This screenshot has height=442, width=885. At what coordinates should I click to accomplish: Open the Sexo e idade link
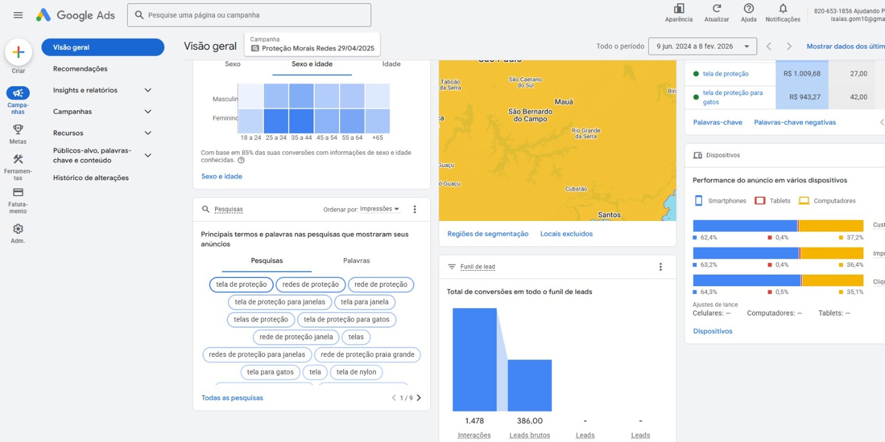pos(222,176)
